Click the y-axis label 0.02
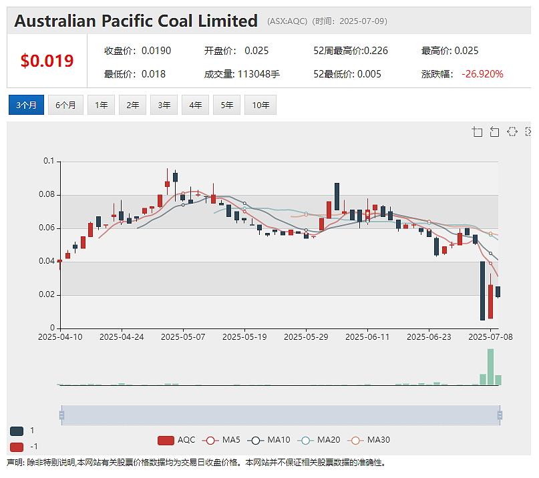539x478 pixels. 47,294
